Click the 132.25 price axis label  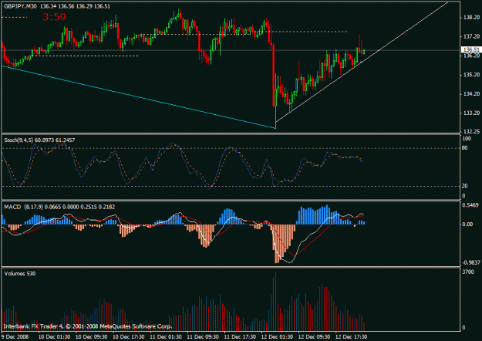coord(471,131)
